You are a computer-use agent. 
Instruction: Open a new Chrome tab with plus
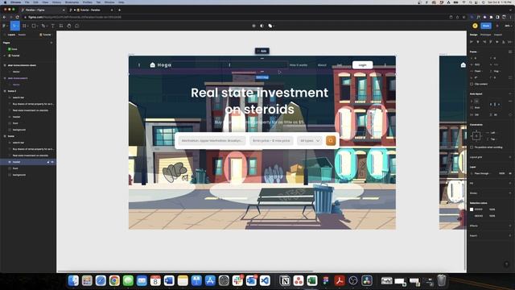(120, 10)
